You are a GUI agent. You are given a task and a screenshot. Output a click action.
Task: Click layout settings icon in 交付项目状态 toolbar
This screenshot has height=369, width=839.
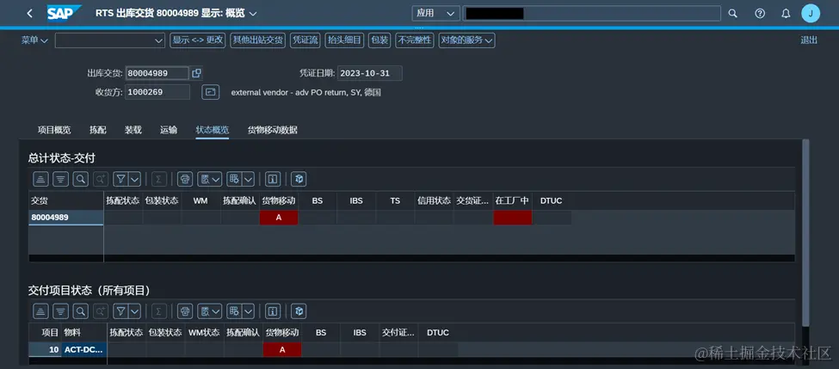tap(234, 311)
